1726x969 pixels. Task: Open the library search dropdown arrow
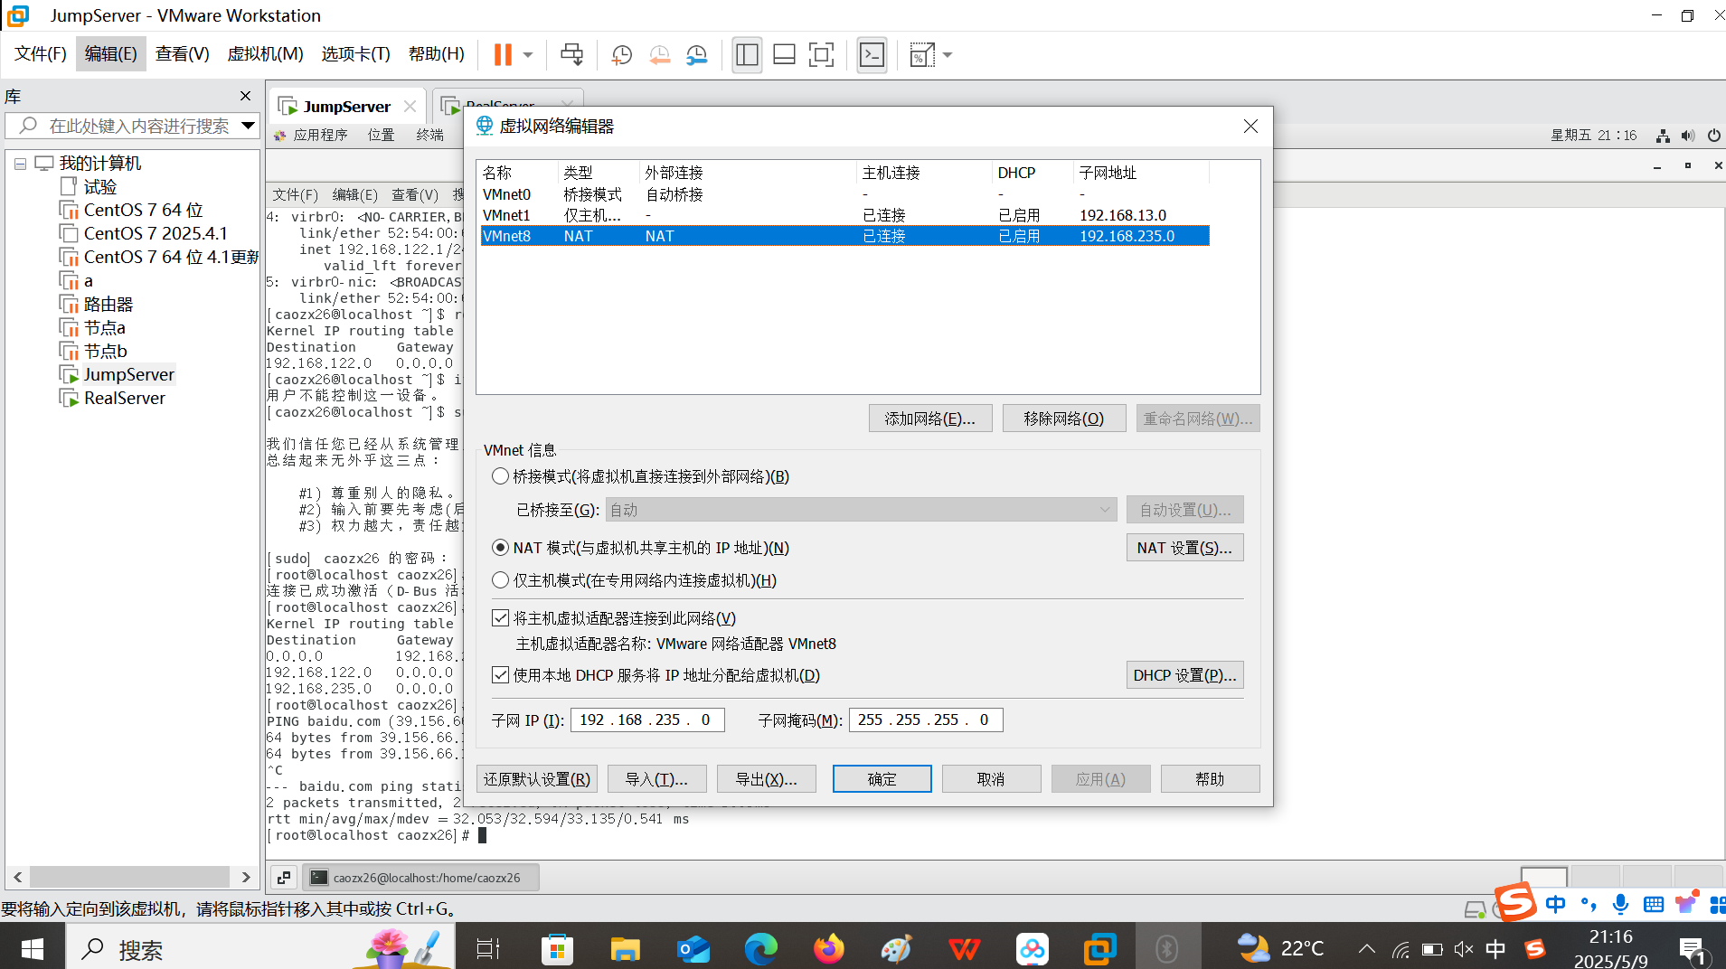(x=248, y=126)
